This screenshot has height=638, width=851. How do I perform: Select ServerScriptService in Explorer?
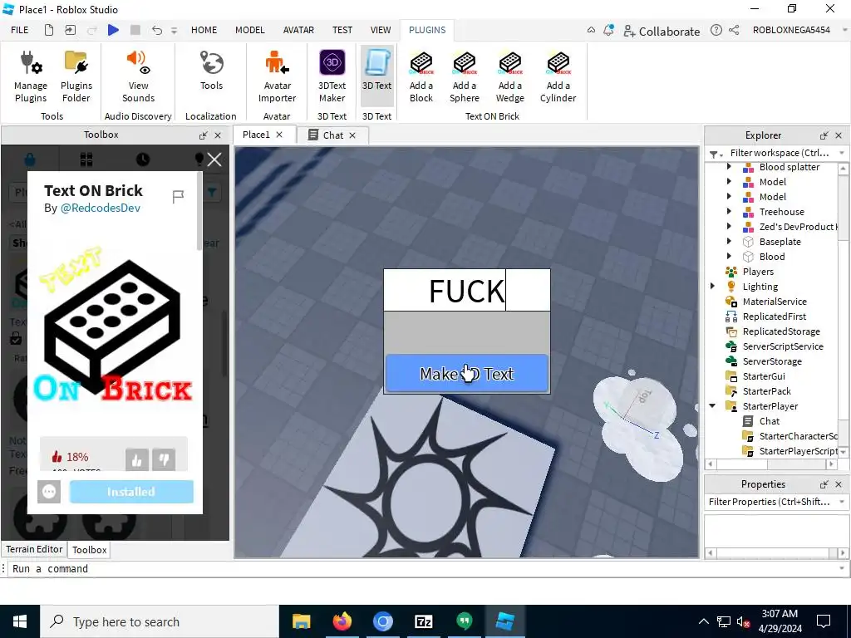tap(783, 346)
